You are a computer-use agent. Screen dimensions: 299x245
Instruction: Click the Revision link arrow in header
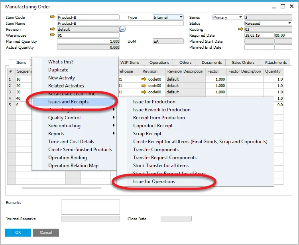(53, 29)
